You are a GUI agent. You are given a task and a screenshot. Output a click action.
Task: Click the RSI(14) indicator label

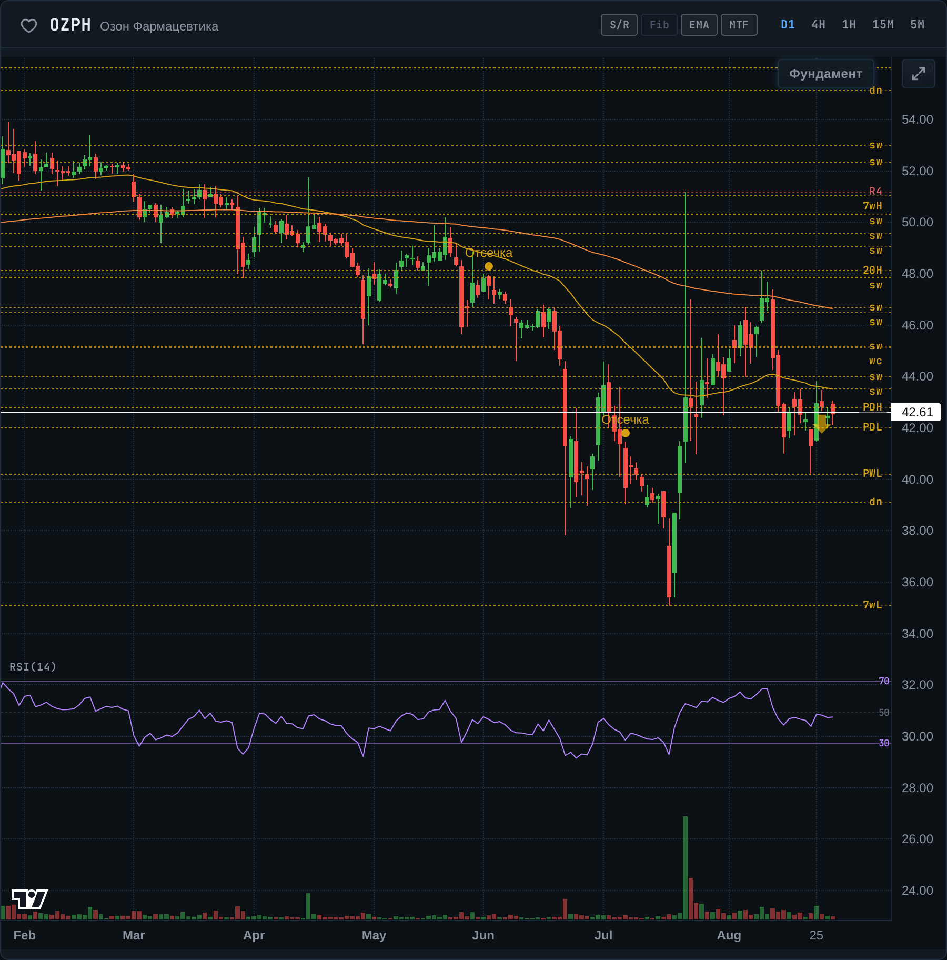pos(33,667)
